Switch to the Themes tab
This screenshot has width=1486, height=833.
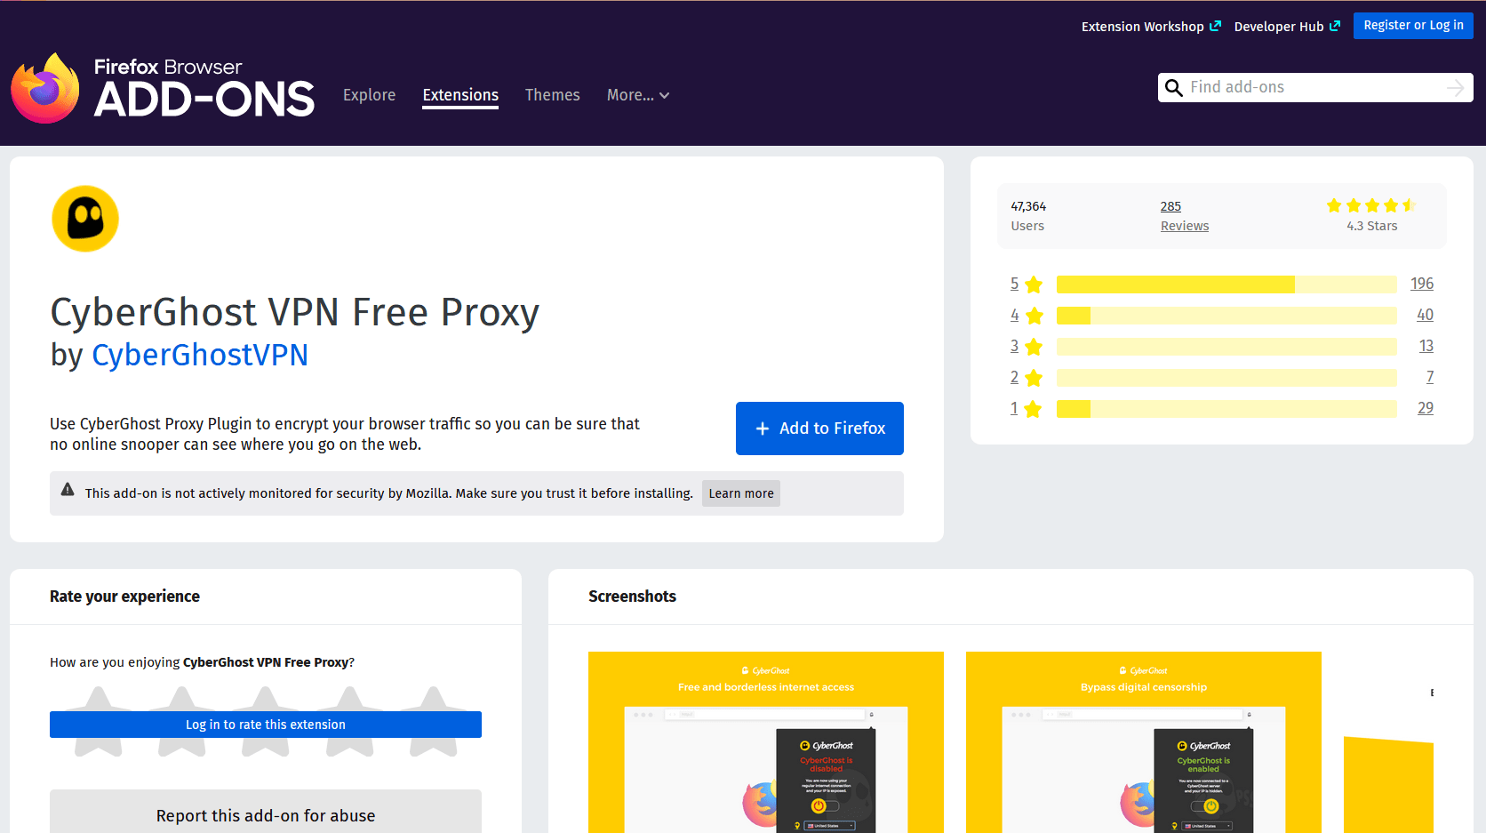point(553,95)
